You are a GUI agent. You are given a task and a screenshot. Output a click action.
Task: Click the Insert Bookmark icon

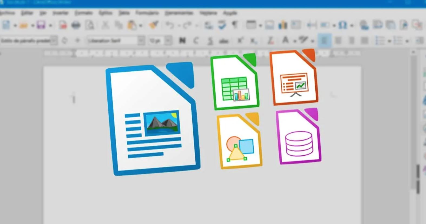coord(404,25)
